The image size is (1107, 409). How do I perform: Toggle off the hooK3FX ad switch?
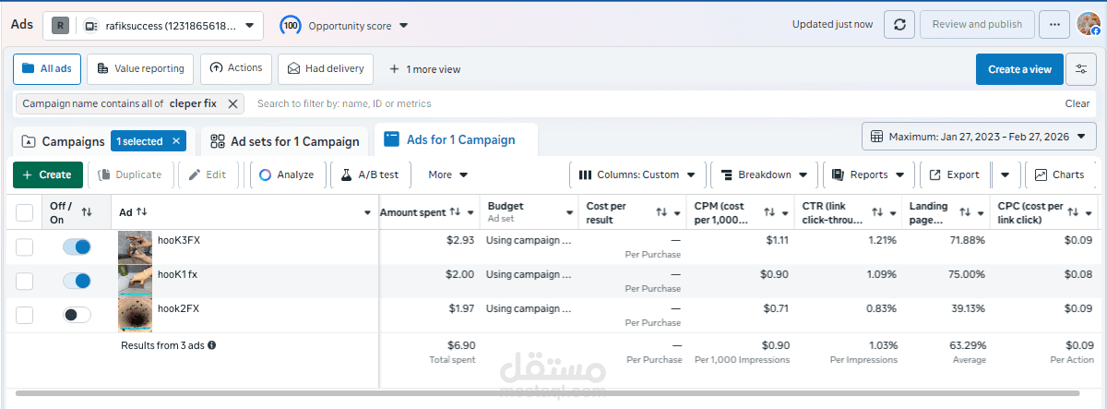(77, 247)
